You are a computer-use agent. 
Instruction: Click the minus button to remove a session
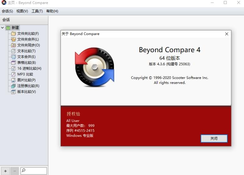coord(15,171)
